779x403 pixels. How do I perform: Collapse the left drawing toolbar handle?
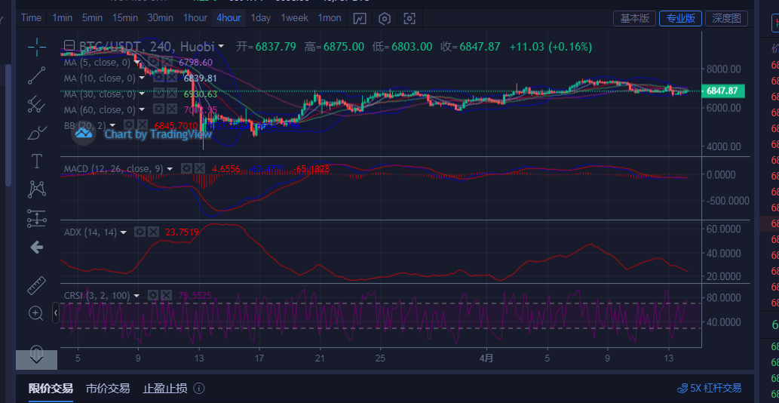click(x=56, y=312)
